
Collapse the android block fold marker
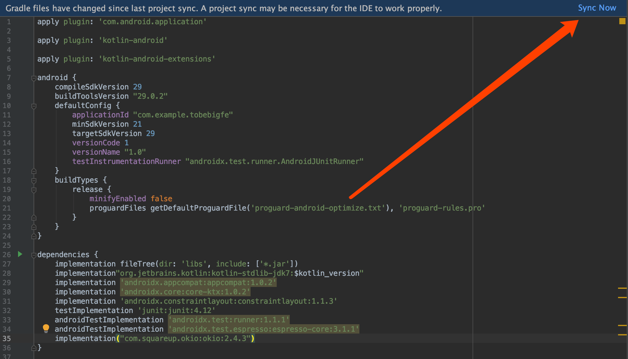click(x=34, y=78)
